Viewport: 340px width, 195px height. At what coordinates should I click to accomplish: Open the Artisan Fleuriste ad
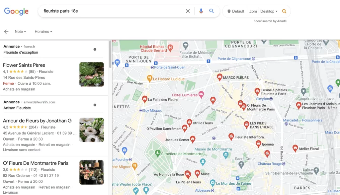point(17,108)
